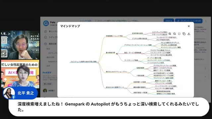
Task: Click the Facebook badge on commenter avatar
Action: point(14,97)
